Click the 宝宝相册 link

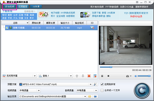(61, 16)
